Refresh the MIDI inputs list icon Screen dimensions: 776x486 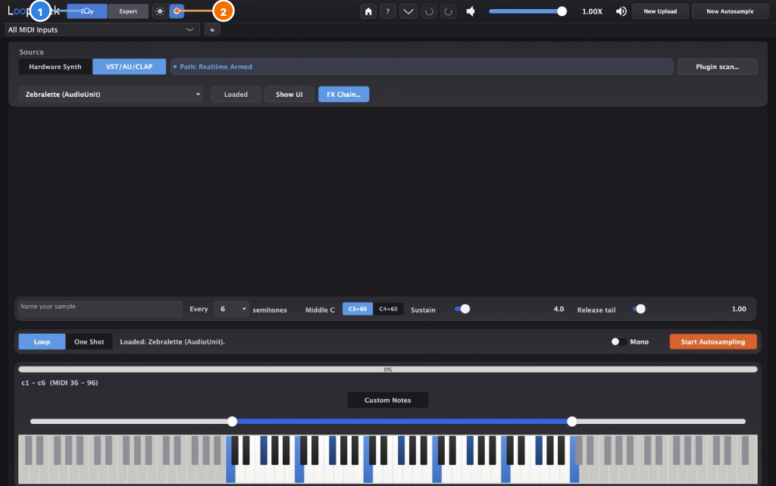(212, 30)
